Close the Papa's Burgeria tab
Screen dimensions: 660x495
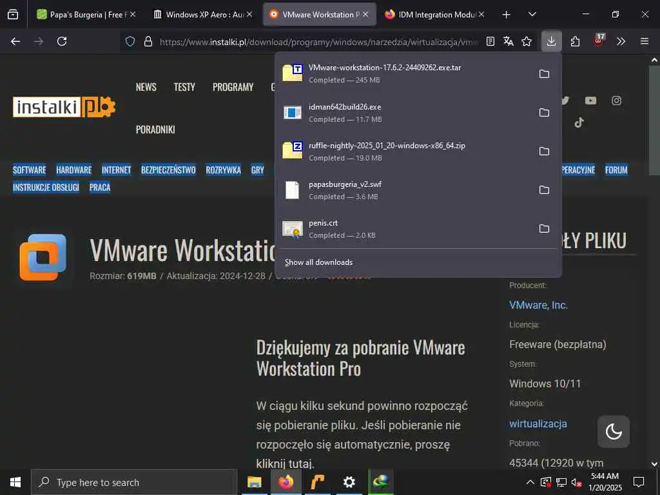click(x=133, y=14)
